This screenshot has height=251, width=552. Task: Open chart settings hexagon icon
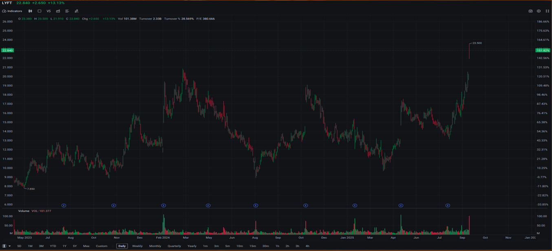pyautogui.click(x=539, y=11)
